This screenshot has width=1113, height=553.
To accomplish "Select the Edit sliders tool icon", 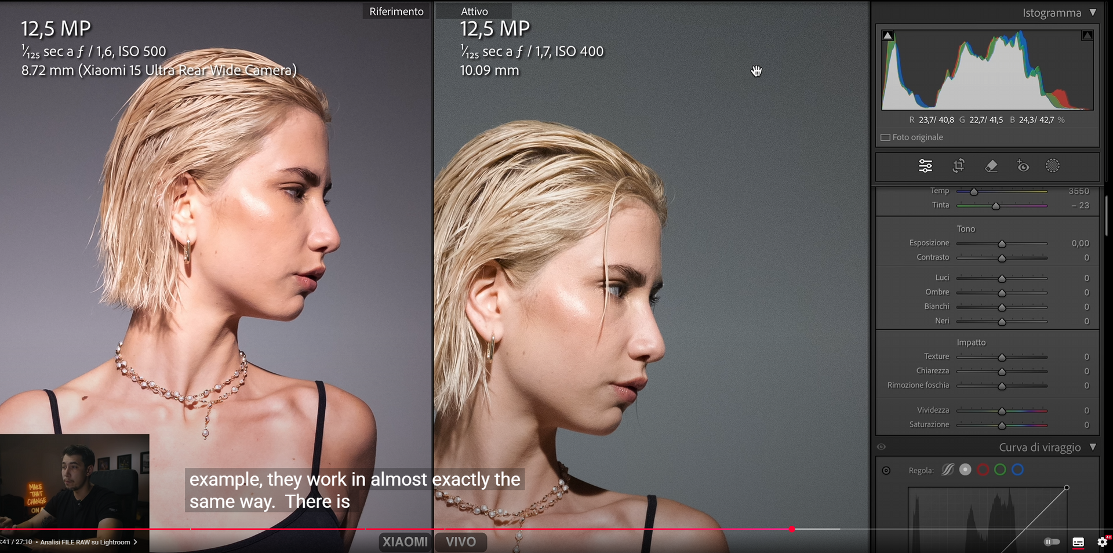I will tap(925, 166).
